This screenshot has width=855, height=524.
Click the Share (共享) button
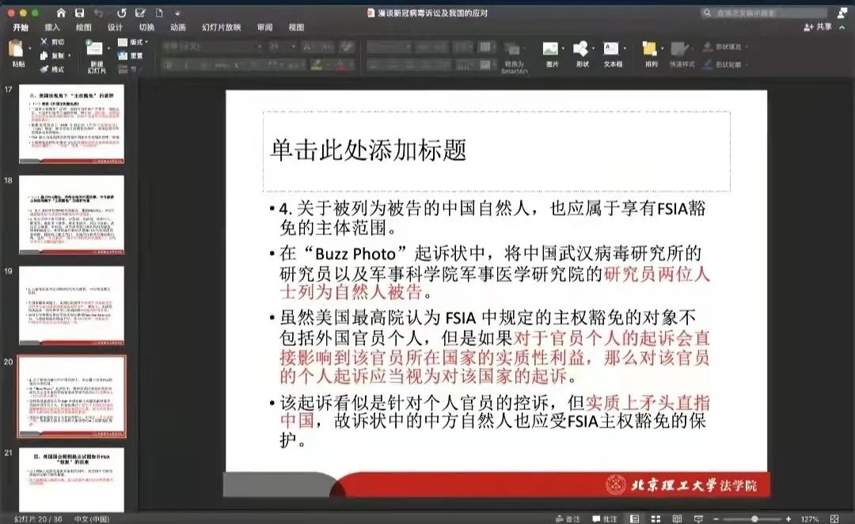pyautogui.click(x=819, y=27)
